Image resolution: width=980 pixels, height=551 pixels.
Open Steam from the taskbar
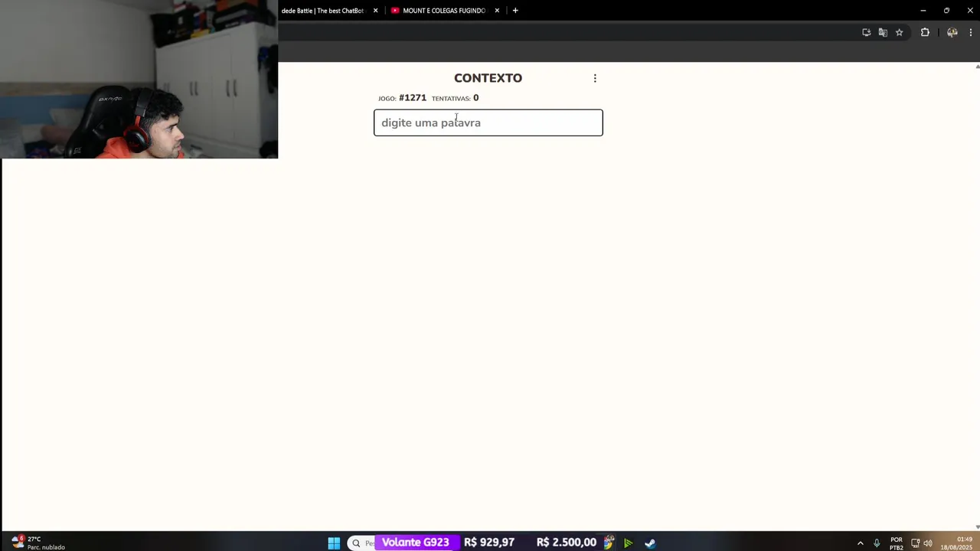click(x=650, y=543)
